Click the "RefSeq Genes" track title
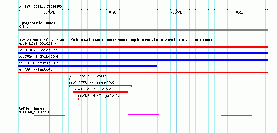 click(x=32, y=108)
